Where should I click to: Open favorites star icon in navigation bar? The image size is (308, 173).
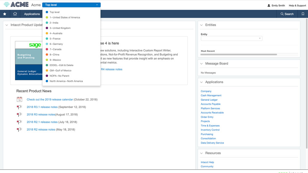[x=5, y=14]
